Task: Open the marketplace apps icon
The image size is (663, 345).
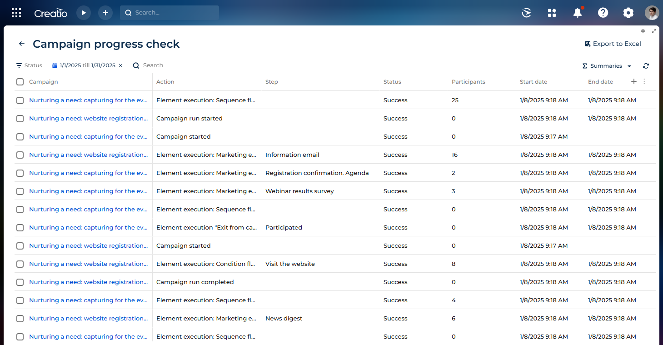Action: [x=552, y=13]
